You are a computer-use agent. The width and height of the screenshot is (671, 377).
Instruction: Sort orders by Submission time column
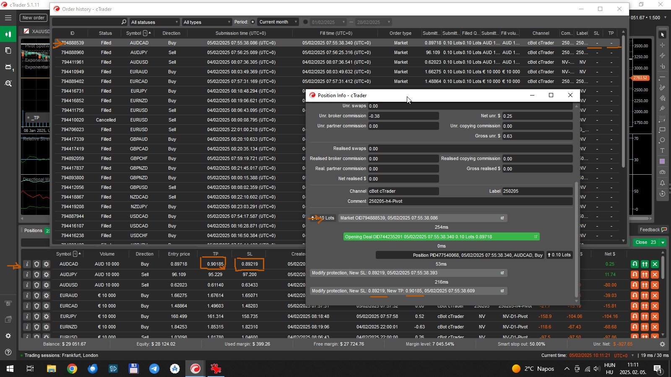pyautogui.click(x=241, y=33)
